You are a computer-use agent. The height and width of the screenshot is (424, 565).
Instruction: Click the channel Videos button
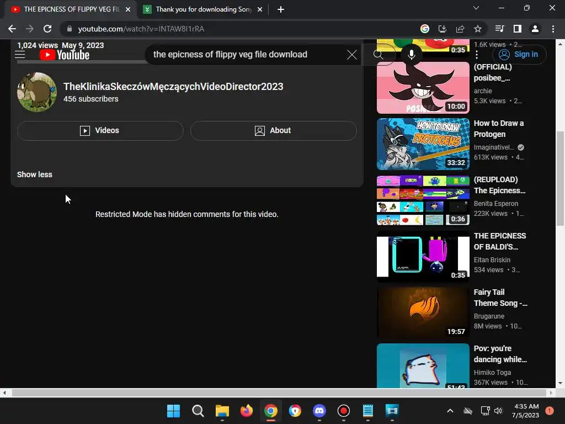100,130
